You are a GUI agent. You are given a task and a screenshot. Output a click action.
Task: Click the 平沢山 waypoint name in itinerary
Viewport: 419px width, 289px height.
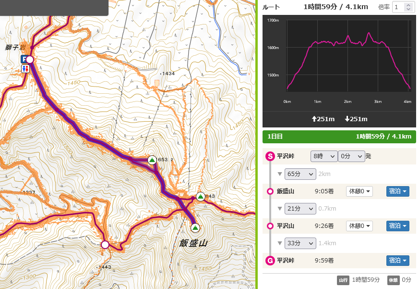pyautogui.click(x=285, y=226)
